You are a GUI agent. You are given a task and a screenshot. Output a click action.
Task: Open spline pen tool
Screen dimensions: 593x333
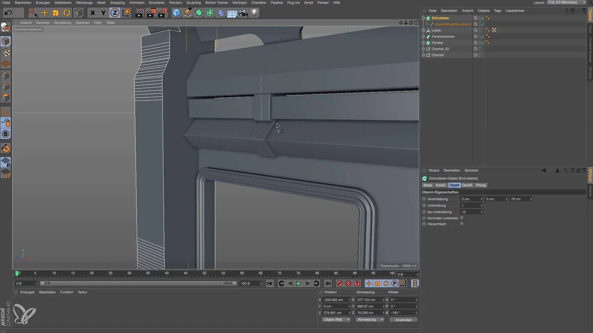coord(188,13)
